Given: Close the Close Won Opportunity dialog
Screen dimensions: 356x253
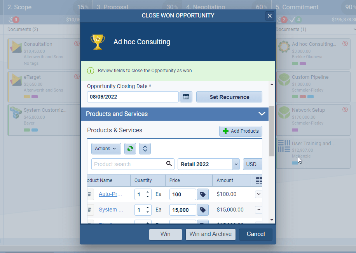Looking at the screenshot, I should click(269, 16).
